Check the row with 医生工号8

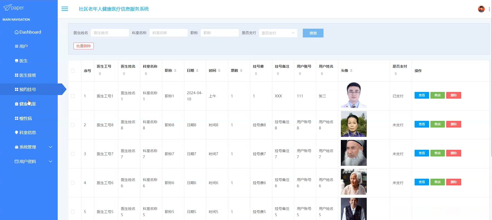(x=73, y=125)
